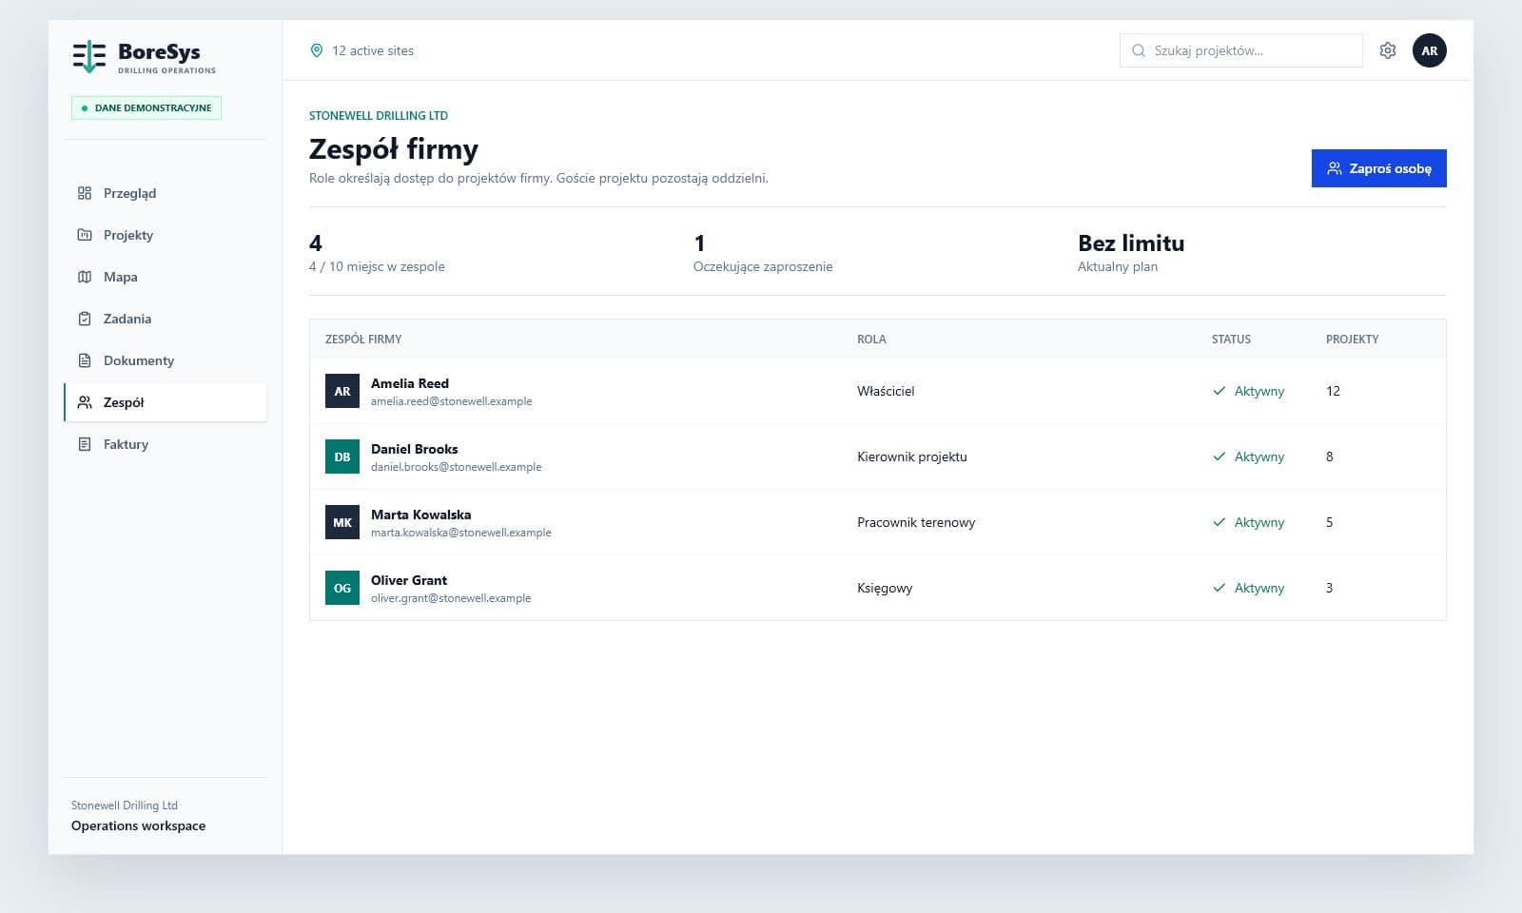Click Marta Kowalska's MK avatar
The height and width of the screenshot is (913, 1522).
point(342,522)
